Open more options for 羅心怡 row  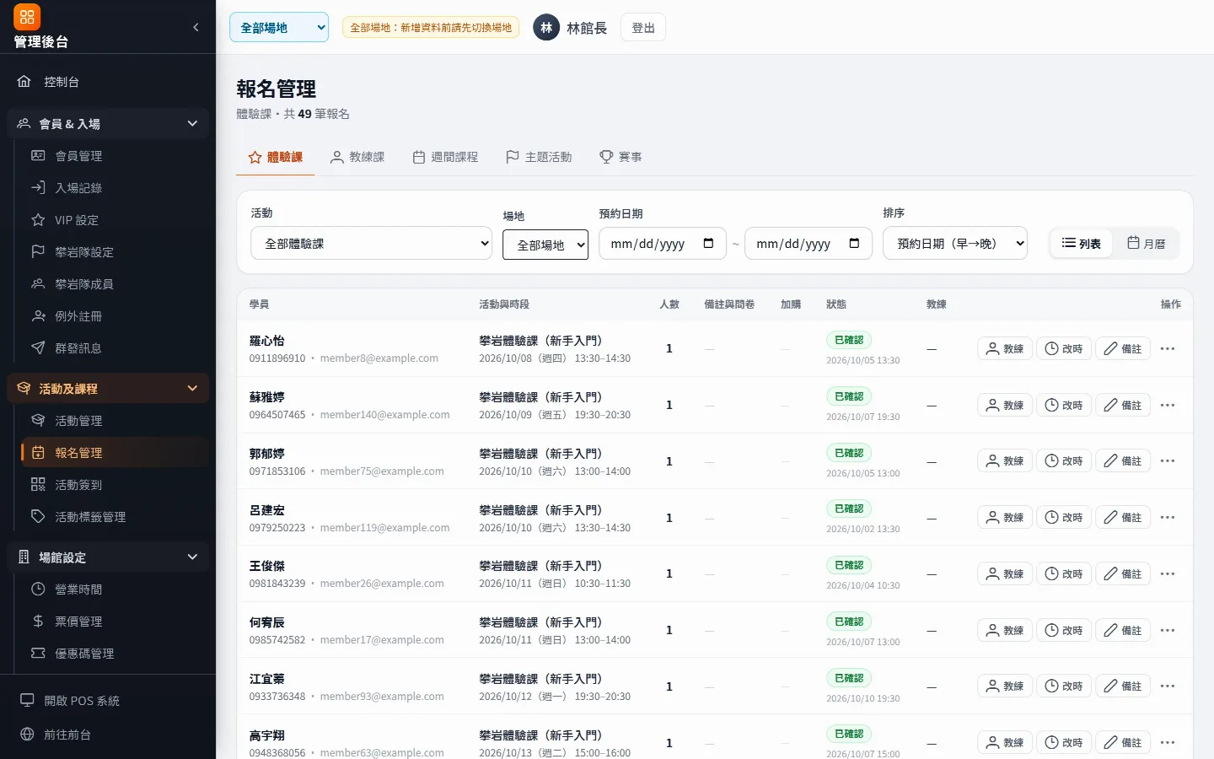pyautogui.click(x=1168, y=348)
